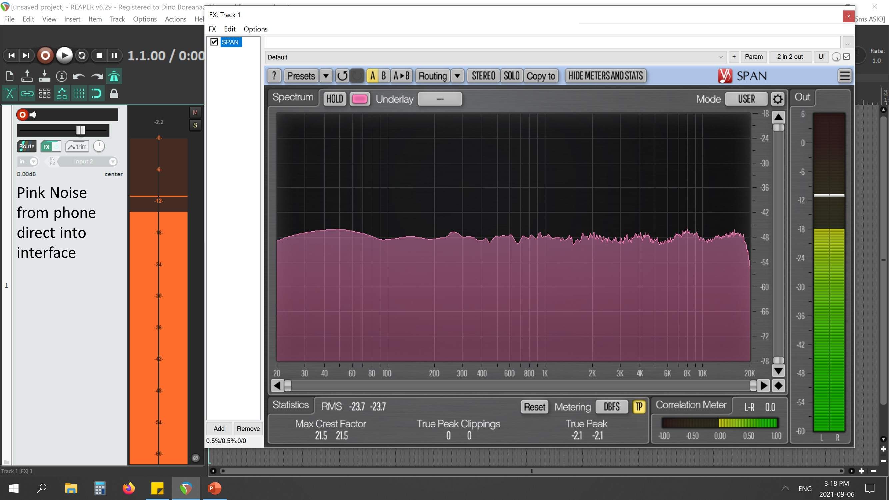The height and width of the screenshot is (500, 889).
Task: Start recording with the red Record button
Action: (45, 55)
